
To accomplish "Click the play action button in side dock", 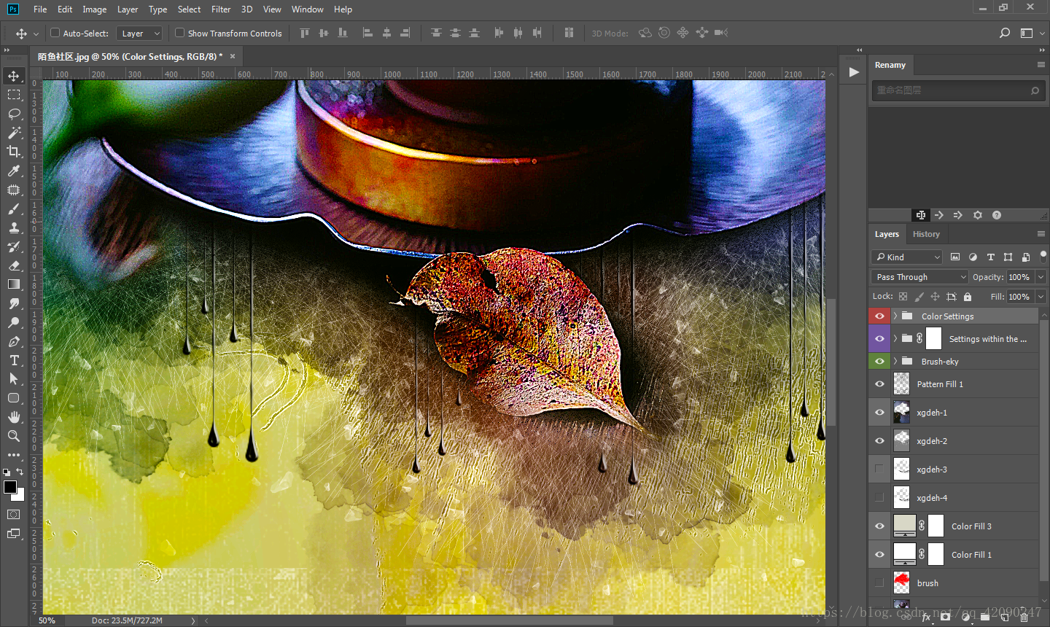I will tap(854, 72).
